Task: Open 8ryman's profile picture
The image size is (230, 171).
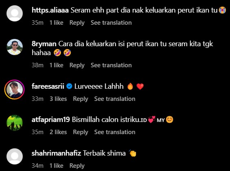Action: pyautogui.click(x=15, y=47)
